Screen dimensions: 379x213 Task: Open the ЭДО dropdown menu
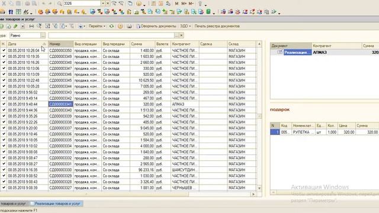[x=185, y=26]
